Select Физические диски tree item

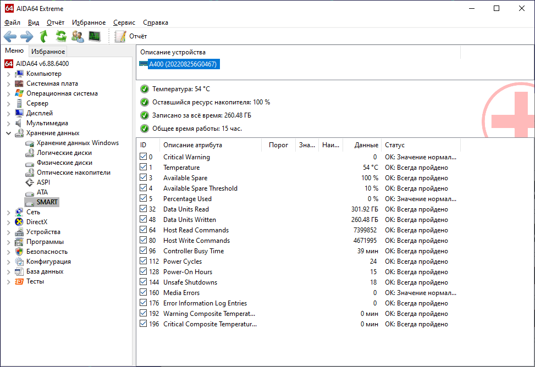64,163
